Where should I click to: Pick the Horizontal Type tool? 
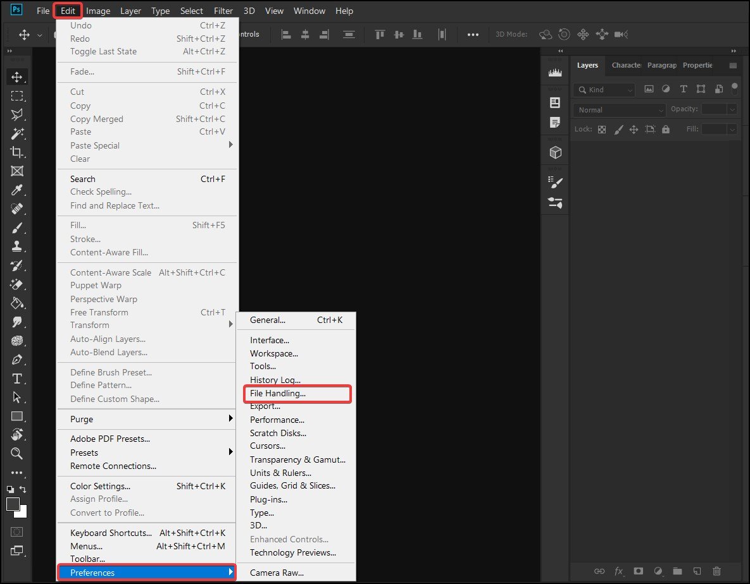pos(17,379)
